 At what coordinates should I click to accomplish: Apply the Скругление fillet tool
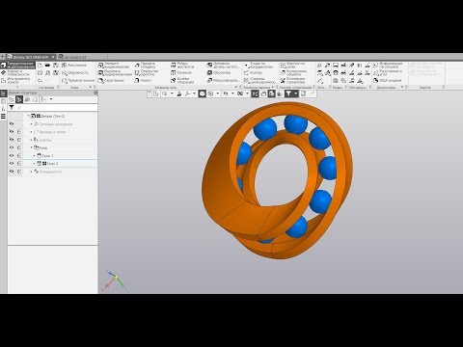pos(111,81)
